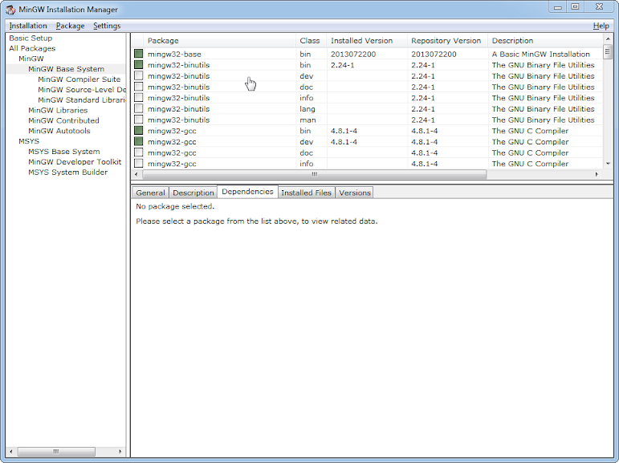Select MSYS System Builder category
Viewport: 619px width, 463px height.
(68, 172)
